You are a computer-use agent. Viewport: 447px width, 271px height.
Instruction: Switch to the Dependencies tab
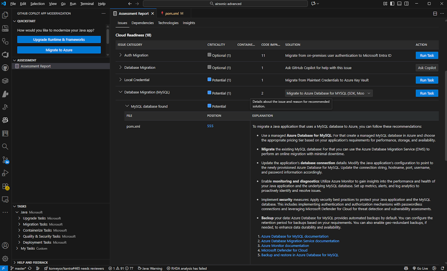click(x=143, y=23)
